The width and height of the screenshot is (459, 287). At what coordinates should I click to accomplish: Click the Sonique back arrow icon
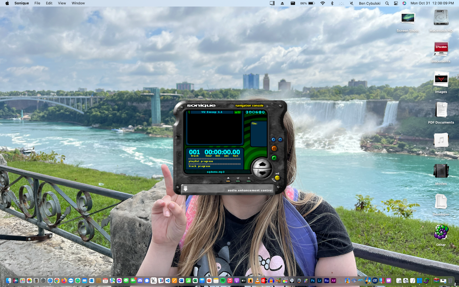(247, 112)
